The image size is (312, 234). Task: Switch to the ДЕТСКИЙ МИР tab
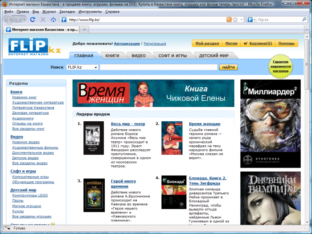(x=213, y=56)
